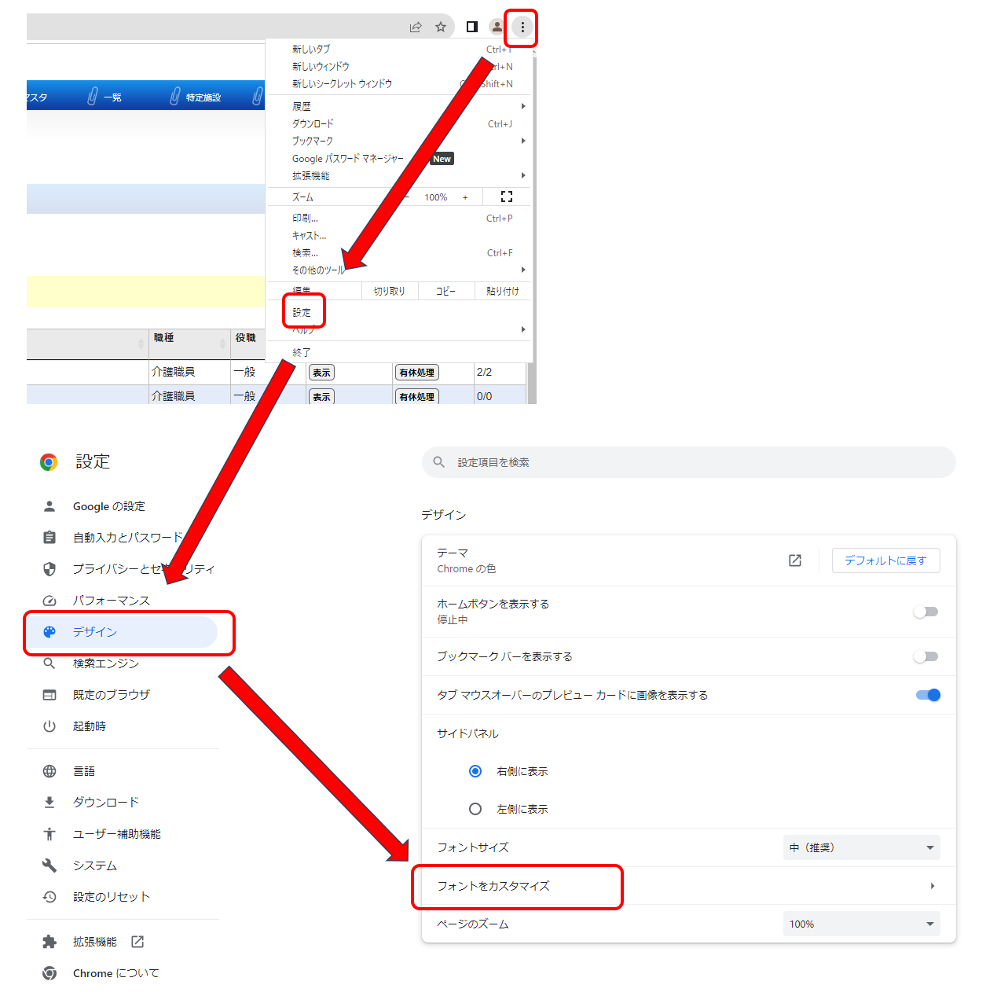Viewport: 986px width, 1007px height.
Task: Open 拡張機能 in the settings sidebar
Action: tap(94, 942)
